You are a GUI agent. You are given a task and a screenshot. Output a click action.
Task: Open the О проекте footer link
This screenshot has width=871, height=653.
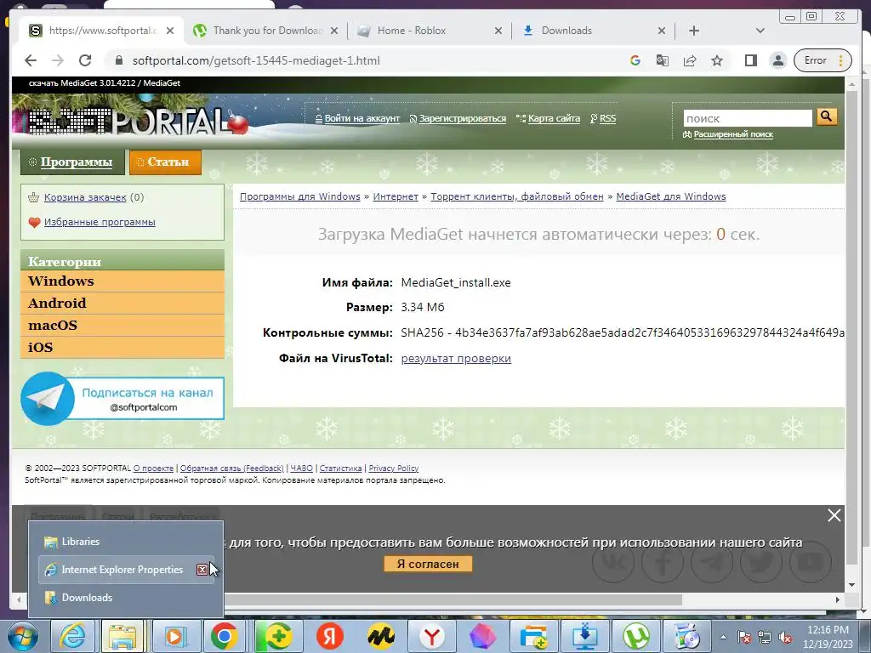(153, 468)
